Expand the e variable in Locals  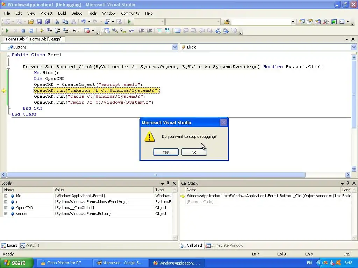[x=6, y=202]
